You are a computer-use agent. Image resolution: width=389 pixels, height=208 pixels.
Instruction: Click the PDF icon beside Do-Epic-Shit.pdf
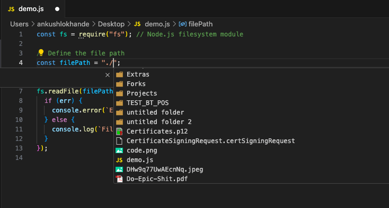[119, 179]
